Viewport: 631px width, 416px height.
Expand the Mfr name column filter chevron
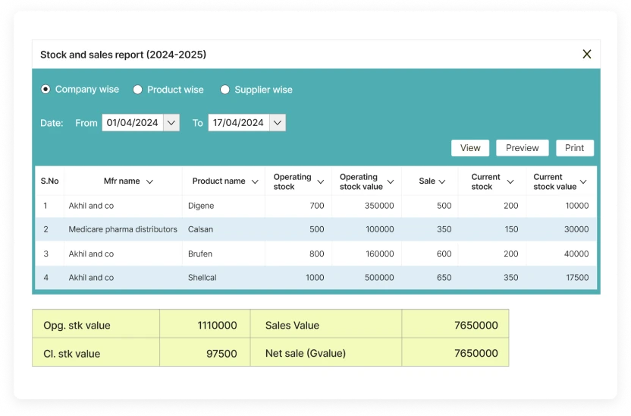[x=149, y=182]
